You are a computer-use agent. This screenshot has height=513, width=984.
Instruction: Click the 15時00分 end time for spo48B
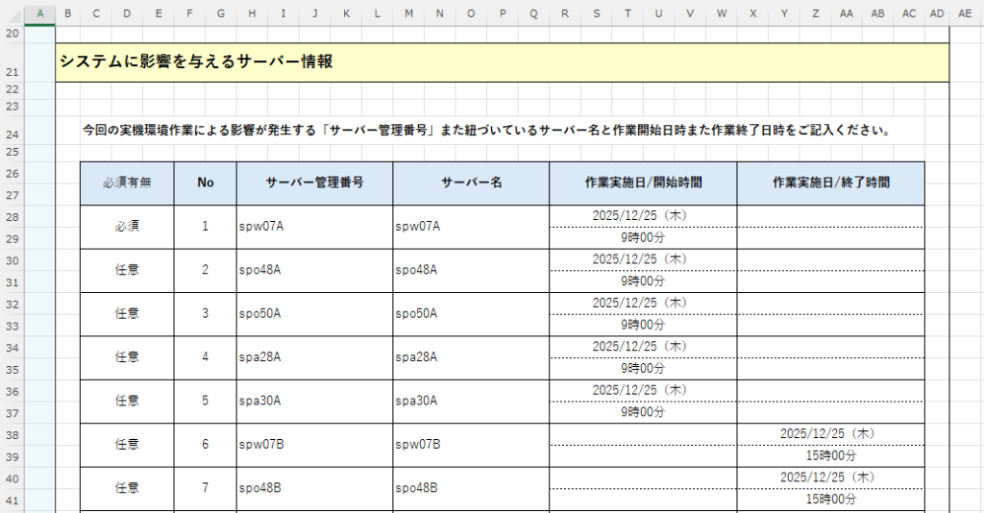830,500
